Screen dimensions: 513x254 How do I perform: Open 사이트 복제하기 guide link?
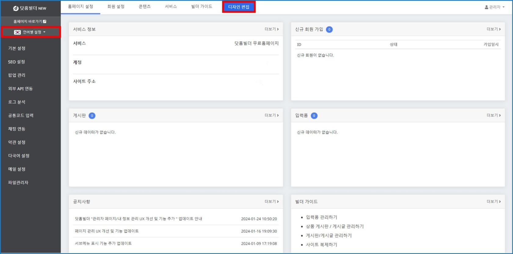[x=322, y=245]
